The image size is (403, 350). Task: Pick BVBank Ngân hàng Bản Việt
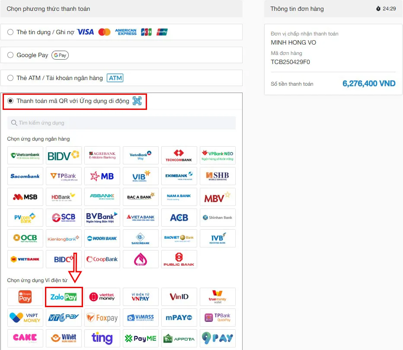click(x=102, y=218)
